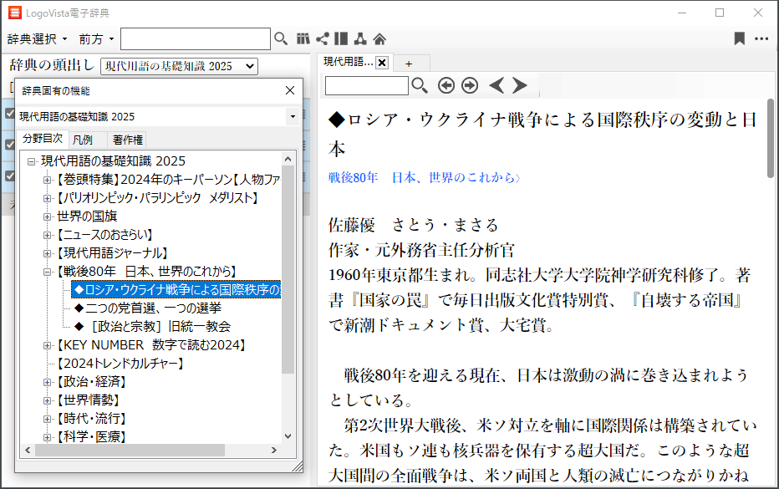Click the article pane vertical scrollbar
The height and width of the screenshot is (489, 779).
770,150
